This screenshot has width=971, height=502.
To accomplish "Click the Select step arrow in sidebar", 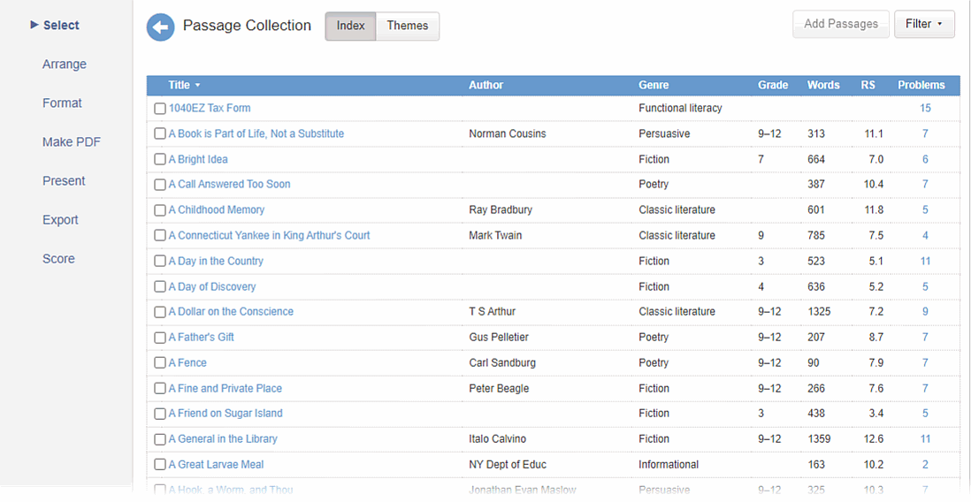I will [34, 25].
